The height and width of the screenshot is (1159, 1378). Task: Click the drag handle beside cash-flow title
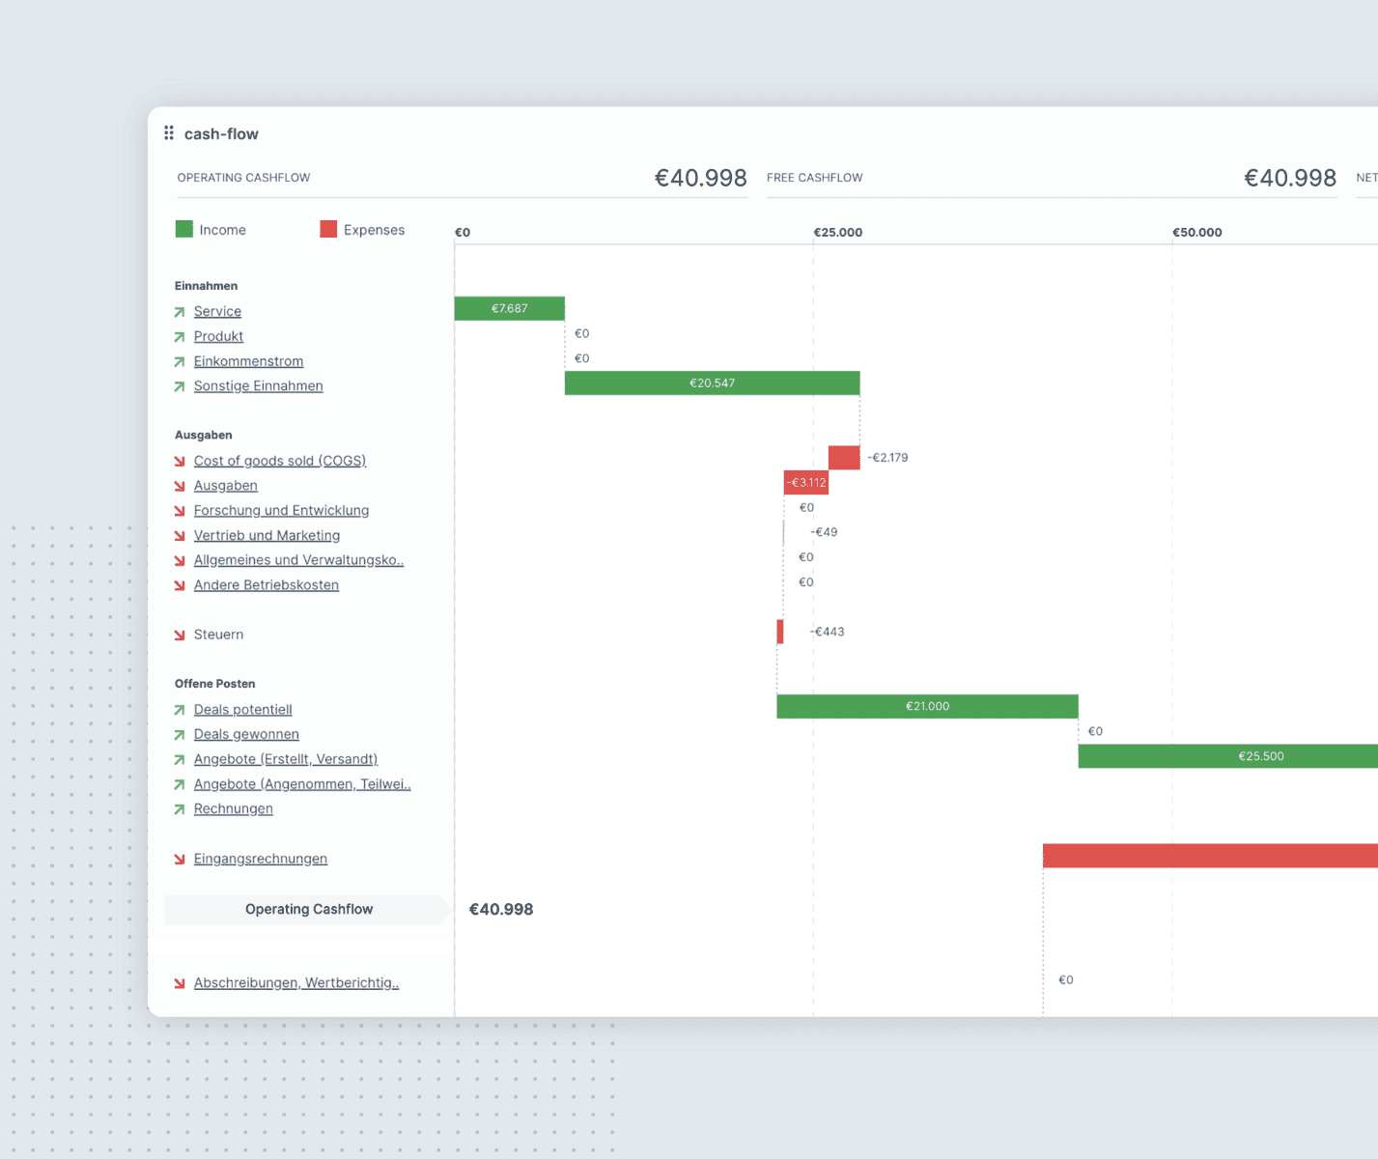tap(169, 133)
